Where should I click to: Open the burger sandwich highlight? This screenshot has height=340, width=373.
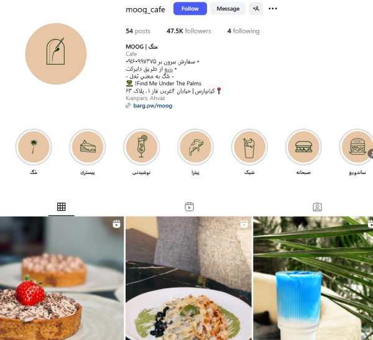click(x=357, y=147)
